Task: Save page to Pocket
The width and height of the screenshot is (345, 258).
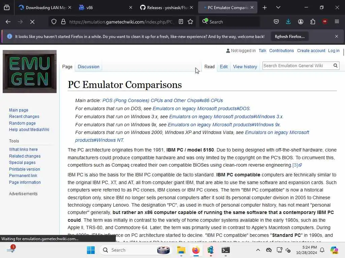Action: click(276, 21)
